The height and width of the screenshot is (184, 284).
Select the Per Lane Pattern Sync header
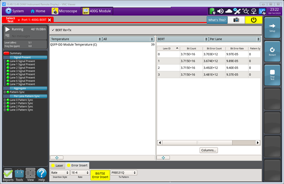(x=28, y=96)
